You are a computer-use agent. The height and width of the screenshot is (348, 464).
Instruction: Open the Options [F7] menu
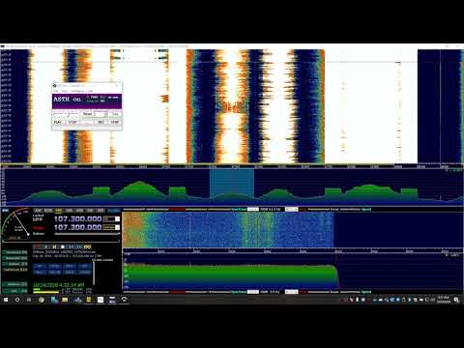15,264
